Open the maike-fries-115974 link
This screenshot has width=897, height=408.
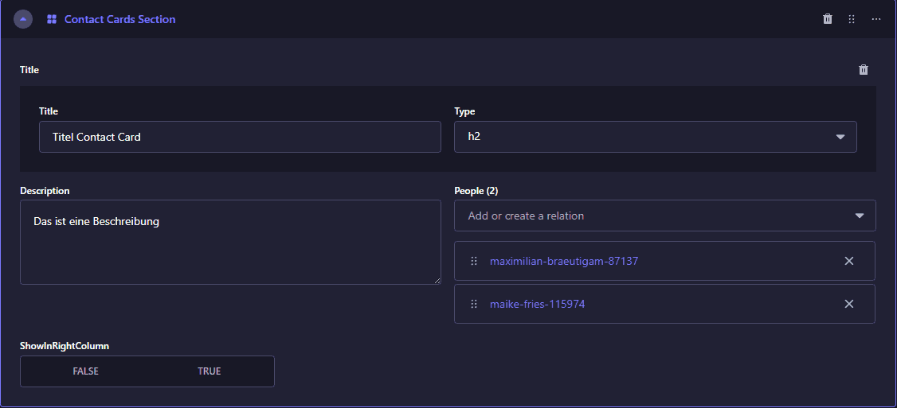[537, 304]
